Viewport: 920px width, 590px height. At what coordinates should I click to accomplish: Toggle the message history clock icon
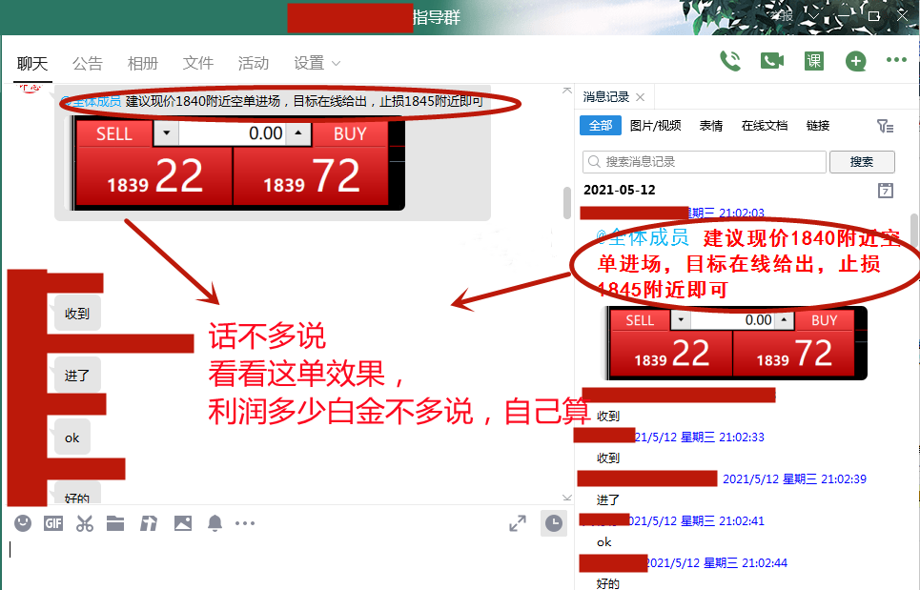click(x=553, y=523)
